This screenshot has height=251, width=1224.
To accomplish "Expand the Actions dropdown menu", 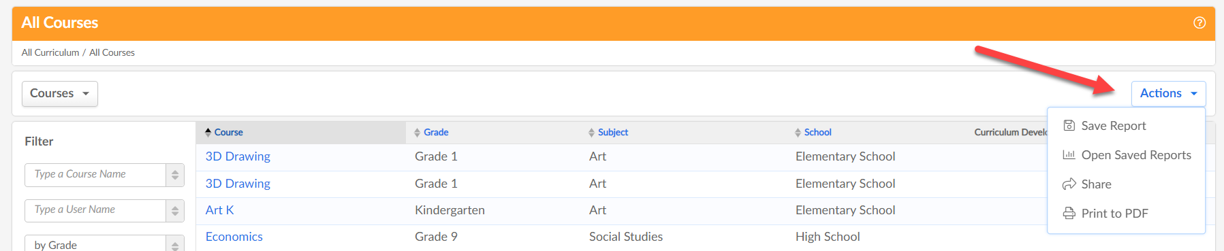I will pos(1169,94).
